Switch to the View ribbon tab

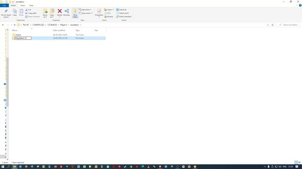[31, 5]
